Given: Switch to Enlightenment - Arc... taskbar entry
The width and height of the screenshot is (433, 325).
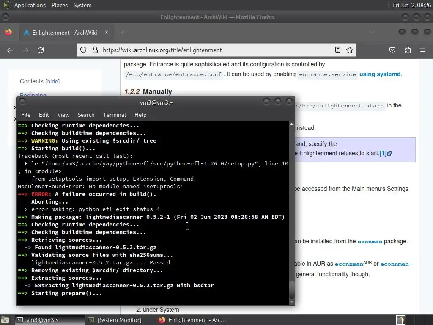Looking at the screenshot, I should click(x=192, y=320).
